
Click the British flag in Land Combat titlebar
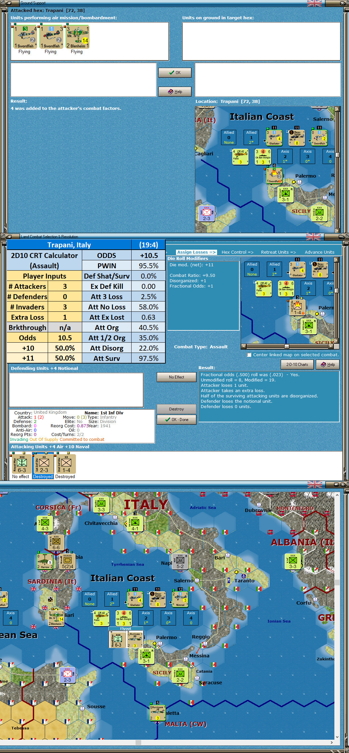pyautogui.click(x=314, y=236)
